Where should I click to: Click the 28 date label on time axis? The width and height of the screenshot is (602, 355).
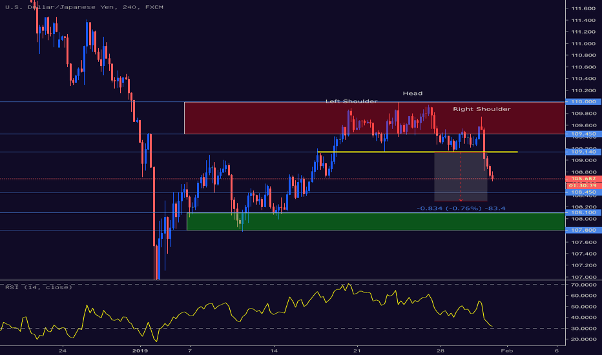[441, 350]
